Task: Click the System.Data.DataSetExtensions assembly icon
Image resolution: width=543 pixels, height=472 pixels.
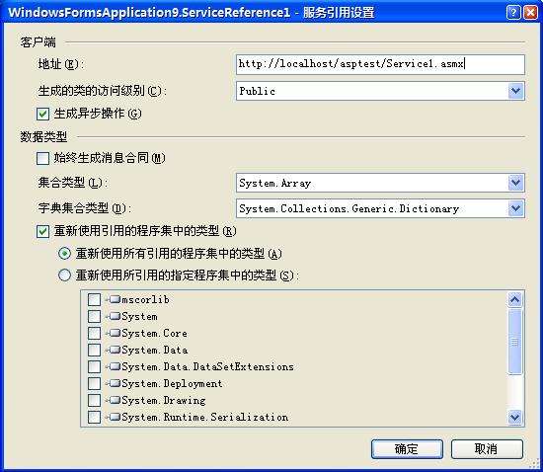Action: pos(115,366)
